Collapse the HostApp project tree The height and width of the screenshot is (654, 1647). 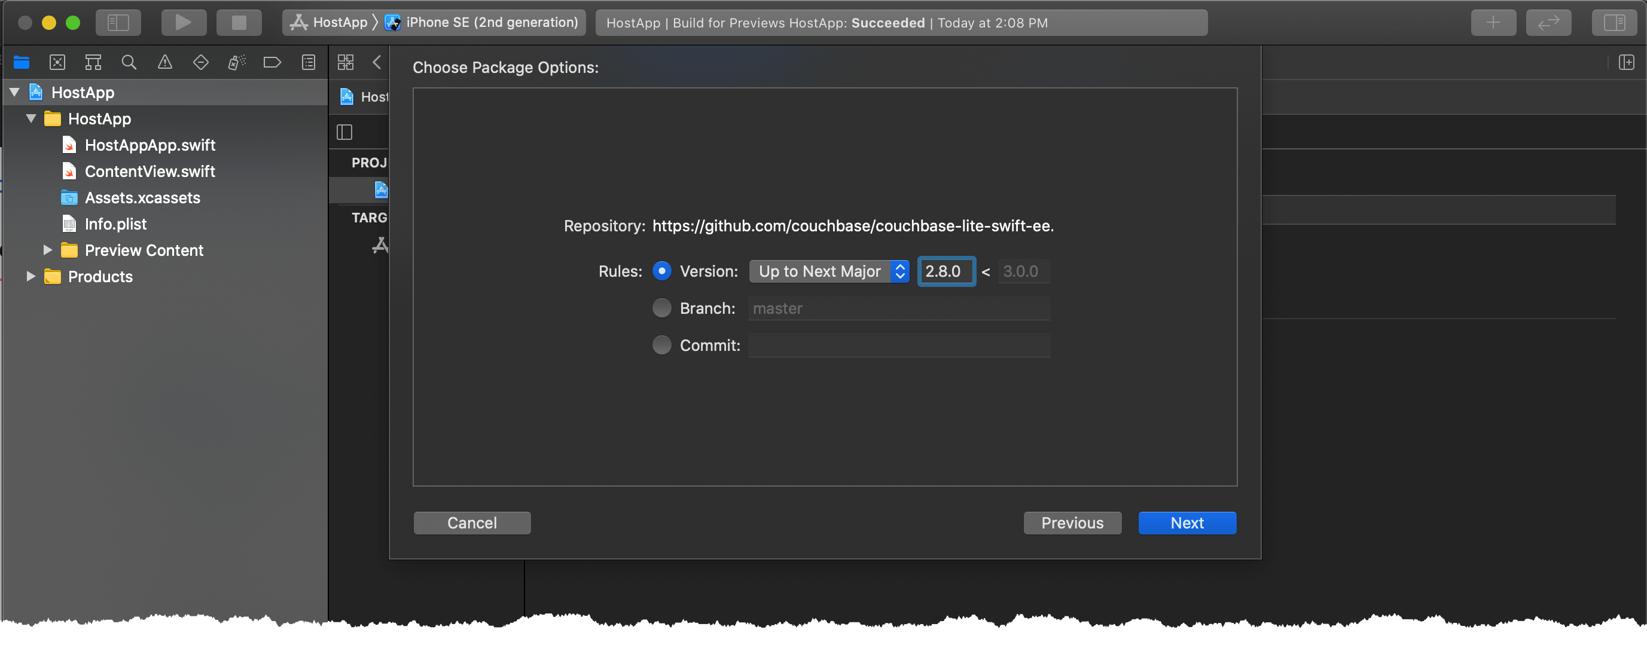click(14, 92)
